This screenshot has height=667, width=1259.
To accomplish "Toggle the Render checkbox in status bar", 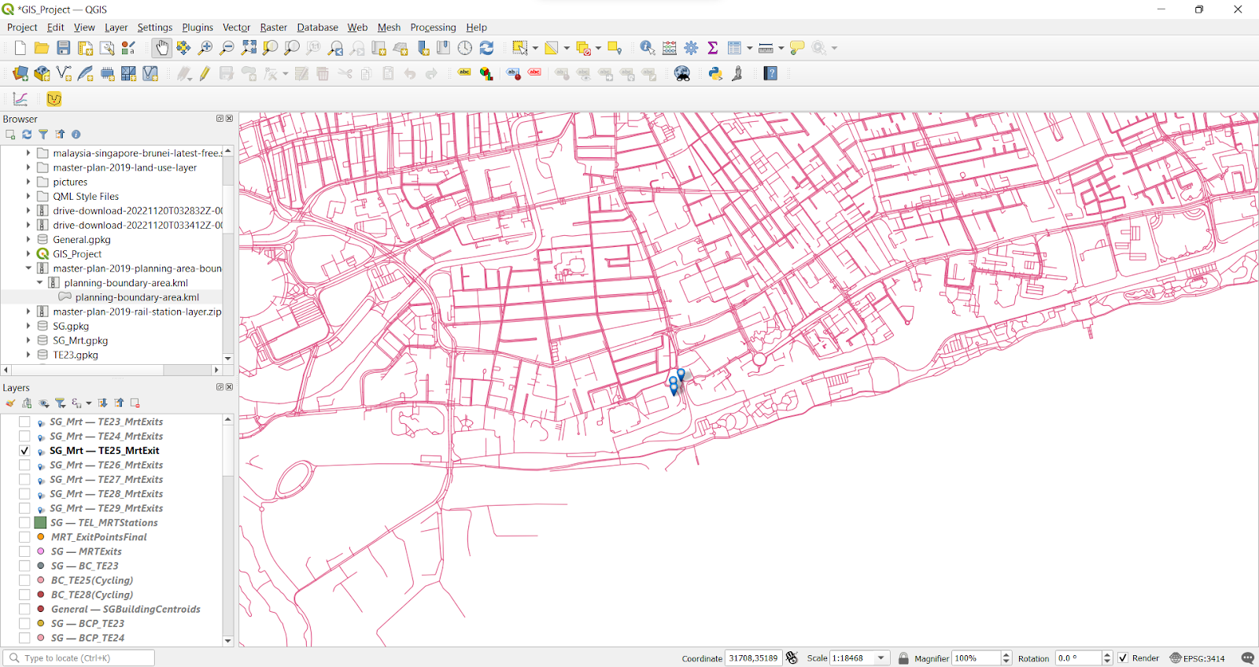I will pos(1123,658).
